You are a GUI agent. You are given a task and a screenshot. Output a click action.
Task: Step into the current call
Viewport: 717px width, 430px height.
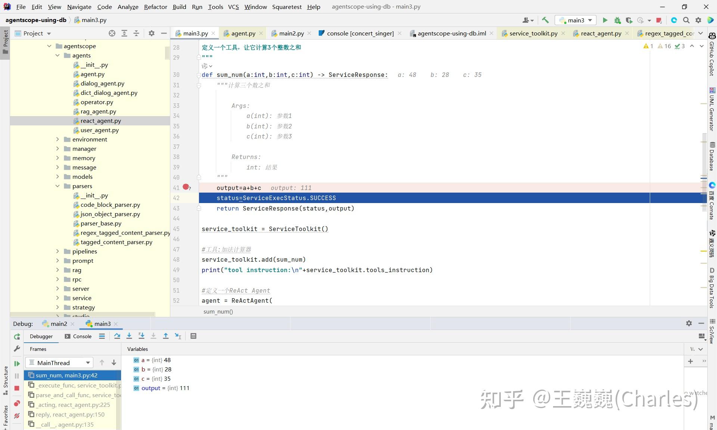click(129, 336)
